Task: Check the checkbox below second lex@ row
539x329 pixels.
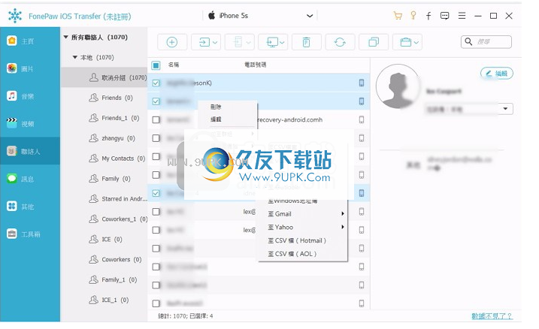Action: coord(156,249)
